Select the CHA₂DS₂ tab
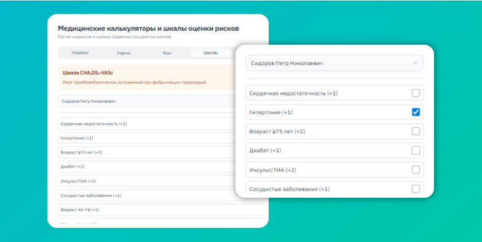 pos(211,53)
